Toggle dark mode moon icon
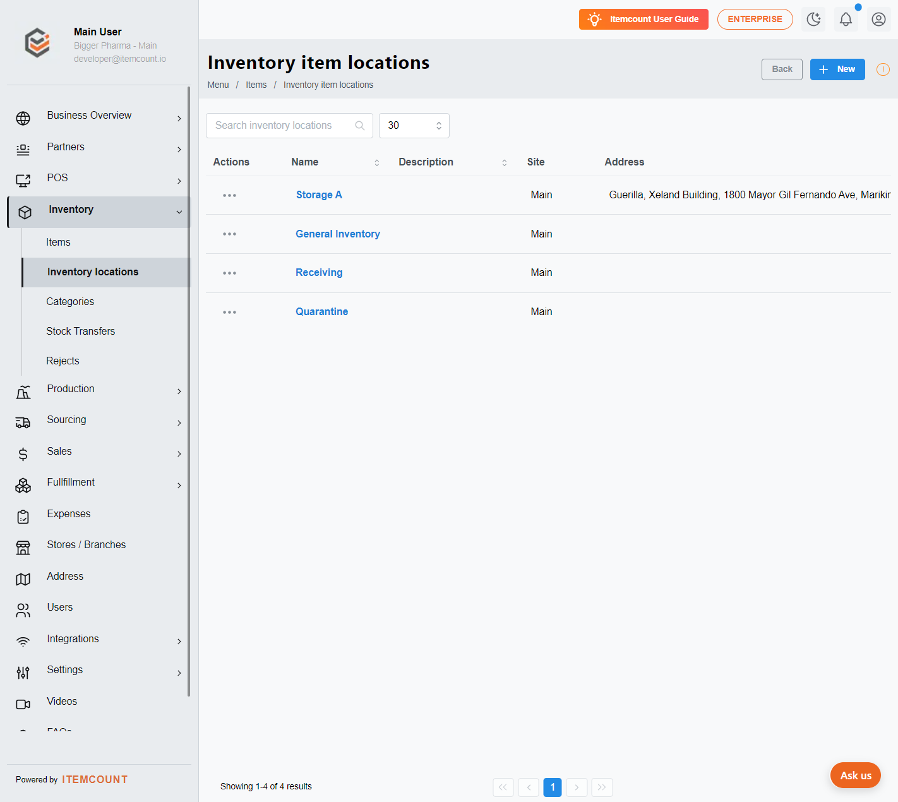This screenshot has height=802, width=898. (814, 19)
